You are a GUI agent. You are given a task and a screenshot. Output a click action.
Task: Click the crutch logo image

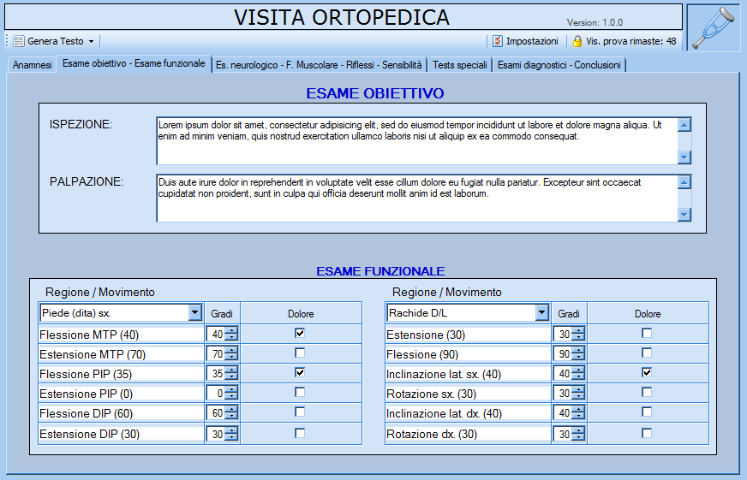[x=714, y=27]
